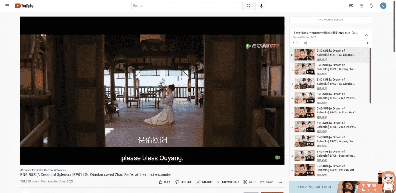
Task: Open the account avatar K menu
Action: point(383,6)
